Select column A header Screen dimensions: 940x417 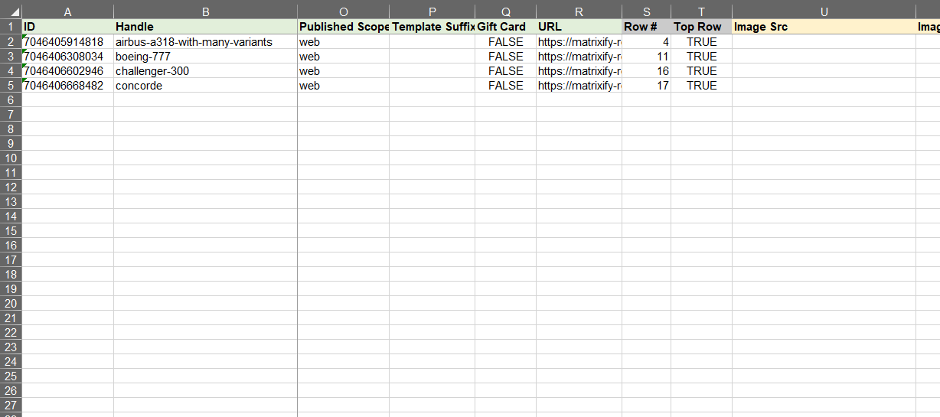[x=67, y=11]
